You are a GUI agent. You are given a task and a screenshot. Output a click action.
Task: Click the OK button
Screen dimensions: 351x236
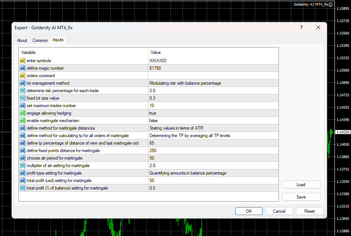pos(249,211)
